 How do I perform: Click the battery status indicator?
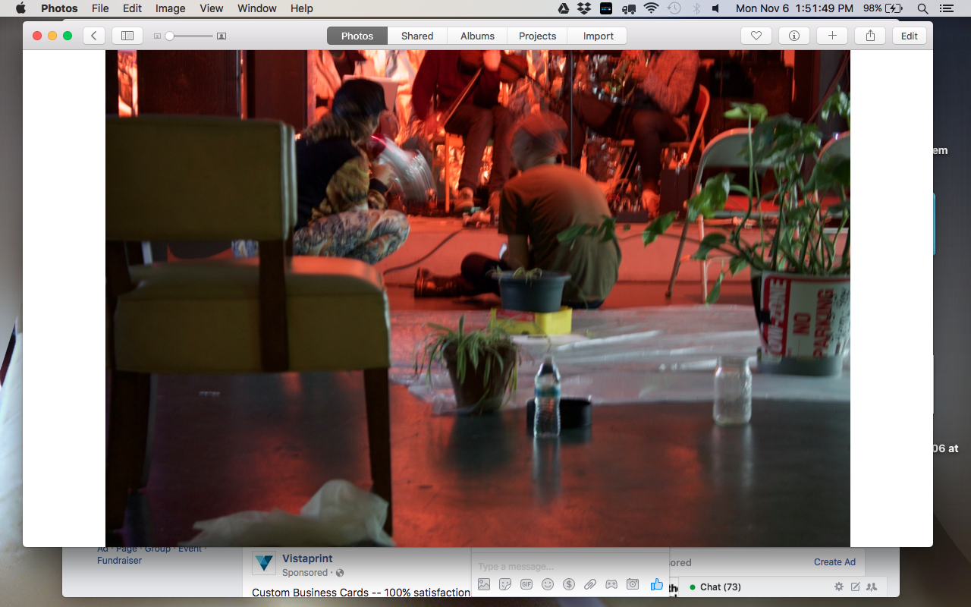[x=883, y=8]
